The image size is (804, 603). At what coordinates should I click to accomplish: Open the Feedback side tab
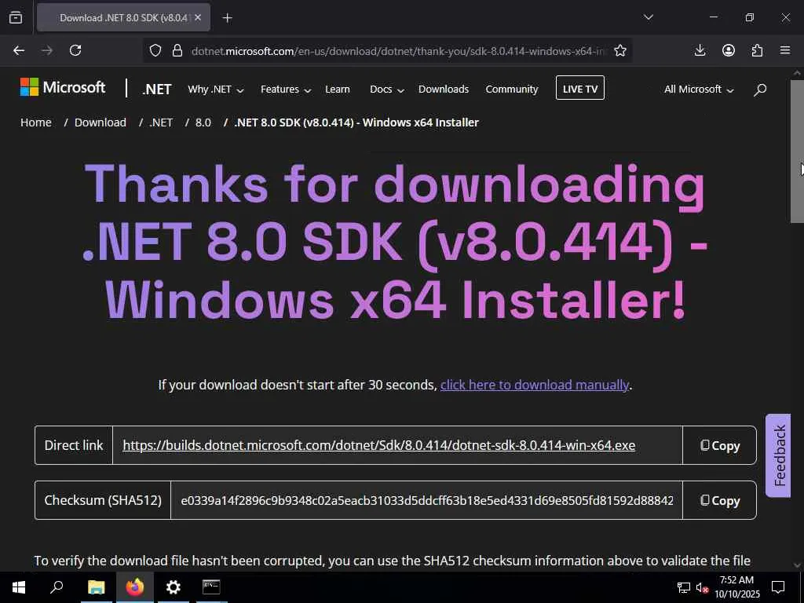coord(778,455)
